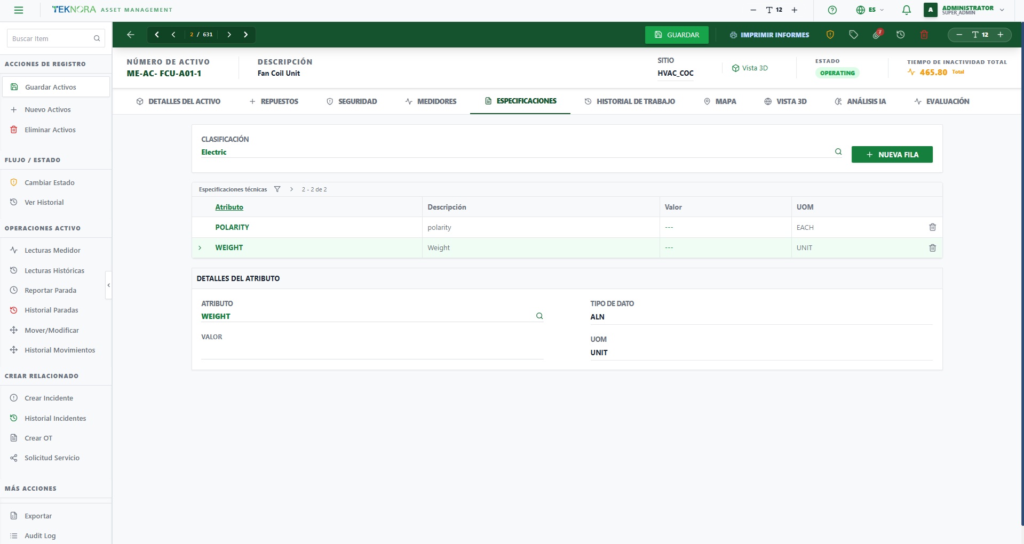Click Reportar Parada
Screen dimensions: 1024x544
pos(50,290)
